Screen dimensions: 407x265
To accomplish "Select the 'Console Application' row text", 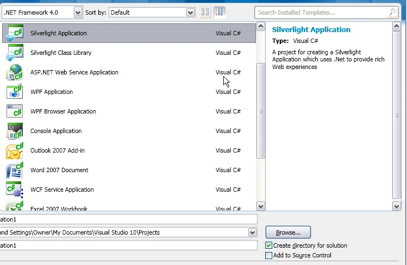I will [56, 131].
